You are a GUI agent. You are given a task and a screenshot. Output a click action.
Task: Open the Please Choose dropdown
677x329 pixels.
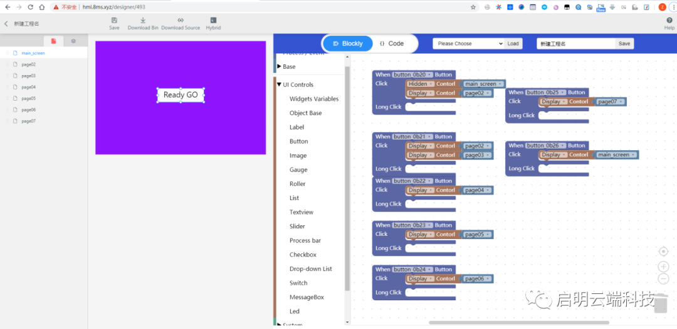click(x=468, y=44)
